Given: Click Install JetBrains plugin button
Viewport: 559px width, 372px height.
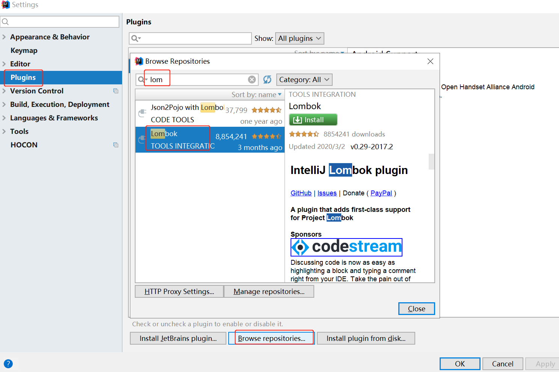Looking at the screenshot, I should click(x=178, y=338).
